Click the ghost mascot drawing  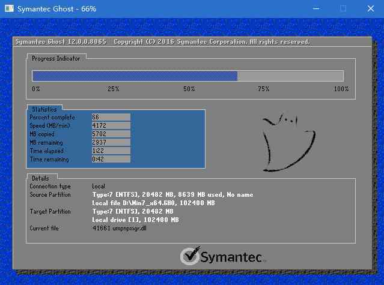pos(288,143)
